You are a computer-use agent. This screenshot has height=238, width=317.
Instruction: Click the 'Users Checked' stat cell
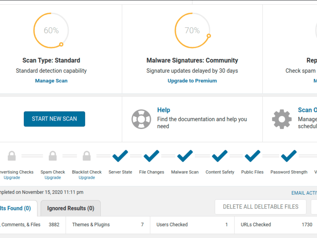tap(192, 225)
